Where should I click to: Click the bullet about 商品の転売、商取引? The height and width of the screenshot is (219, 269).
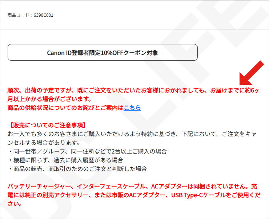point(78,169)
